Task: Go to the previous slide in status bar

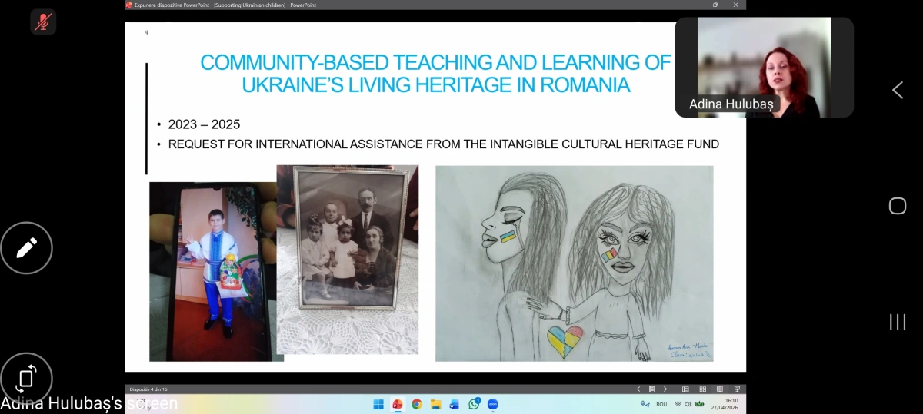Action: pyautogui.click(x=638, y=389)
